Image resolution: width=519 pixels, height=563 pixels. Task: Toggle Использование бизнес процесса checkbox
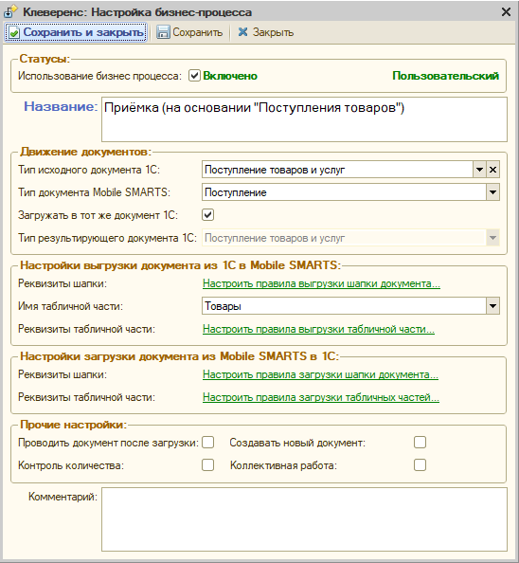click(194, 76)
